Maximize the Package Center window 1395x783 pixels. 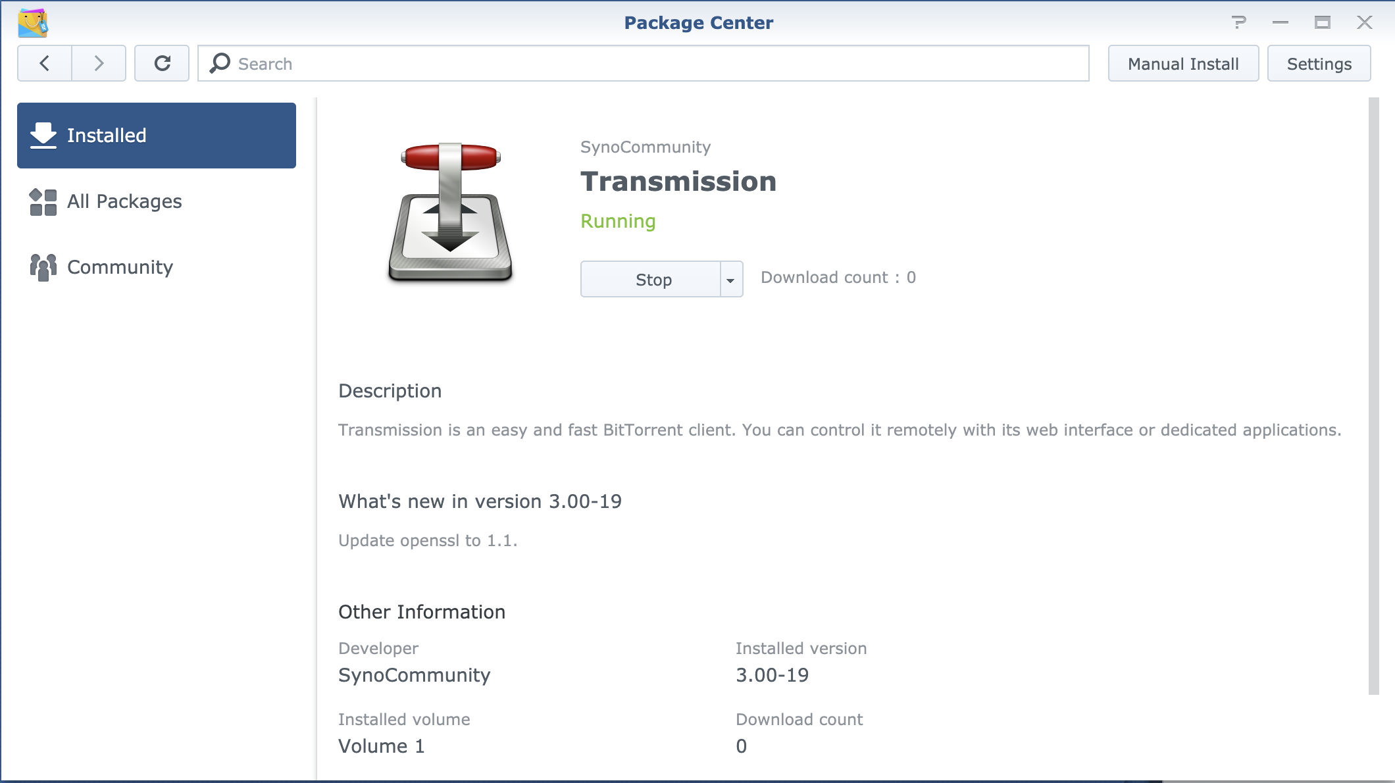[x=1323, y=22]
